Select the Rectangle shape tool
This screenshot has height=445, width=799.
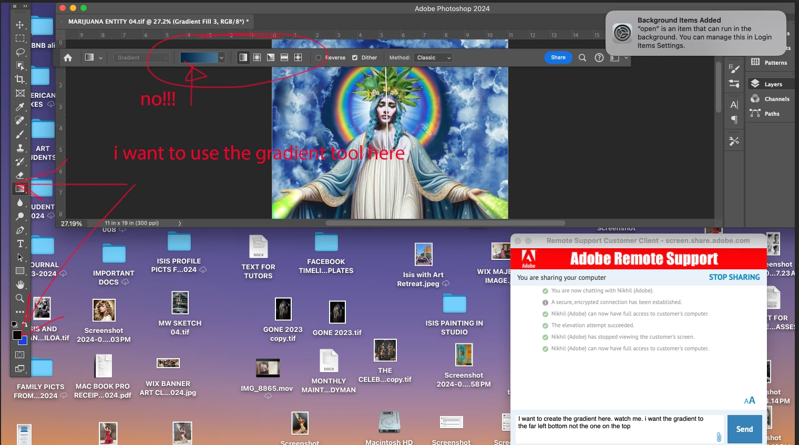click(20, 271)
